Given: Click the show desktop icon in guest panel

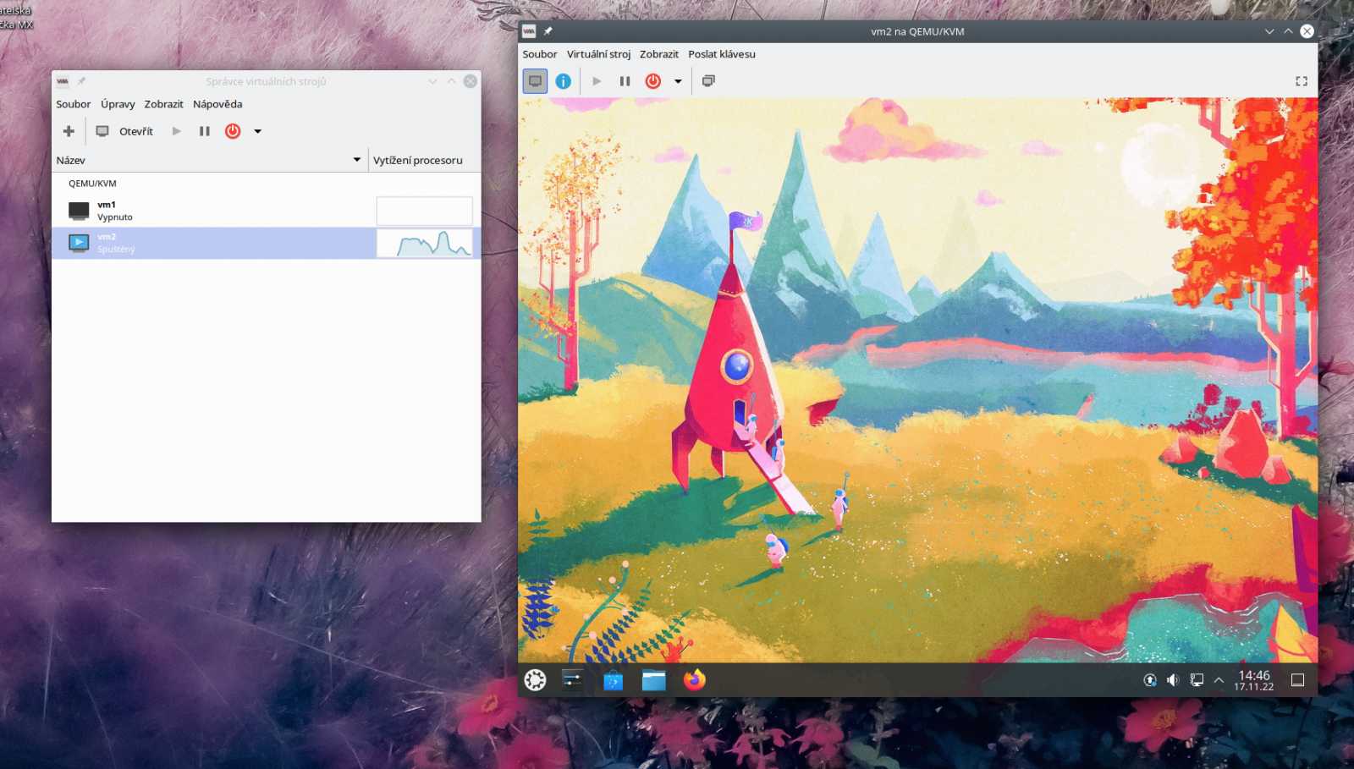Looking at the screenshot, I should (1297, 680).
